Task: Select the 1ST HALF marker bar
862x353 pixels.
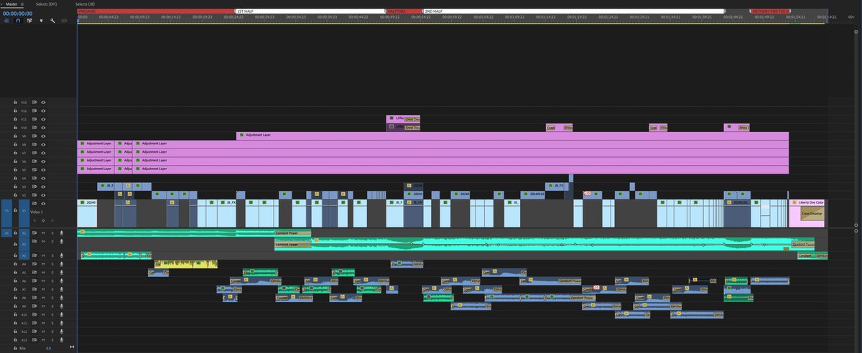Action: point(310,11)
